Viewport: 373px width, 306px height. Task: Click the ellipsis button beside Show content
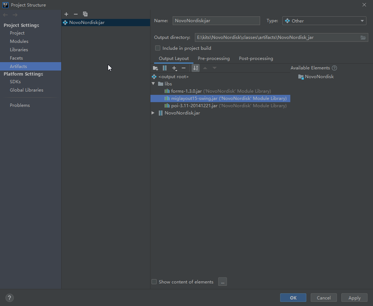coord(223,282)
